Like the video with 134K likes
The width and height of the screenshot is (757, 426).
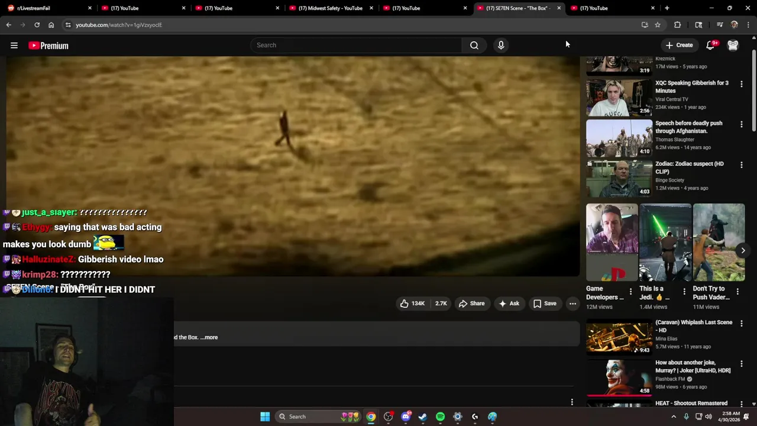(x=412, y=304)
